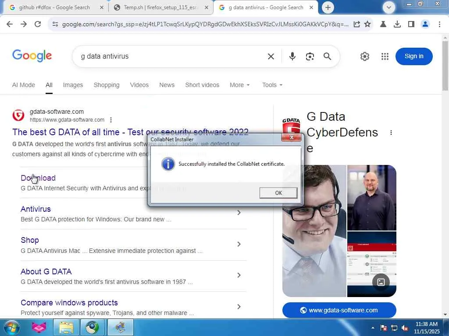
Task: Toggle the side panel icon
Action: point(411,24)
